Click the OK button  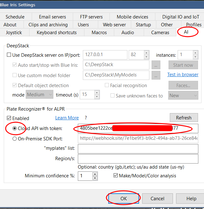click(124, 198)
